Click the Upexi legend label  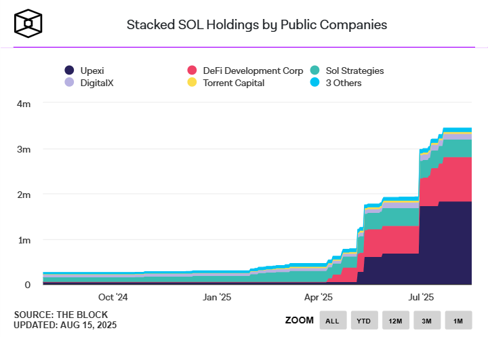[92, 71]
